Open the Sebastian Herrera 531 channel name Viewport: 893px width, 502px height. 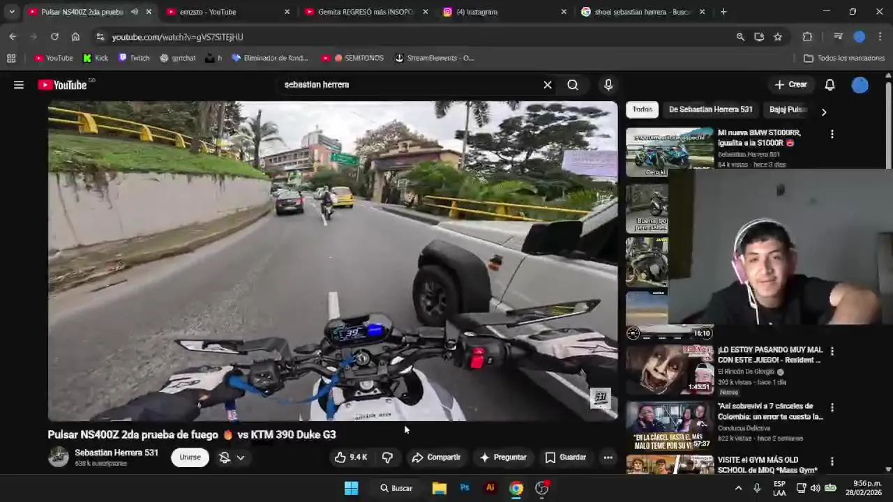tap(117, 452)
